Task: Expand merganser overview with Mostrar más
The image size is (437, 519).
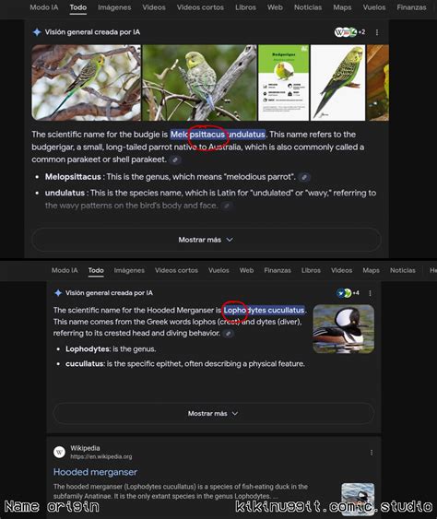Action: pyautogui.click(x=213, y=413)
